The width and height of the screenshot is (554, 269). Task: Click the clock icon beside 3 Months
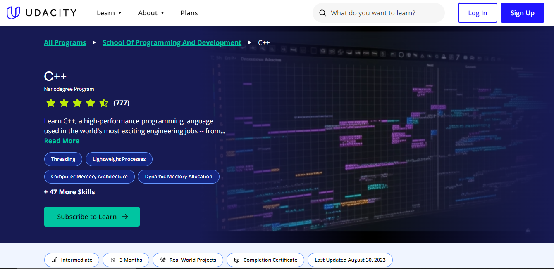[x=113, y=260]
